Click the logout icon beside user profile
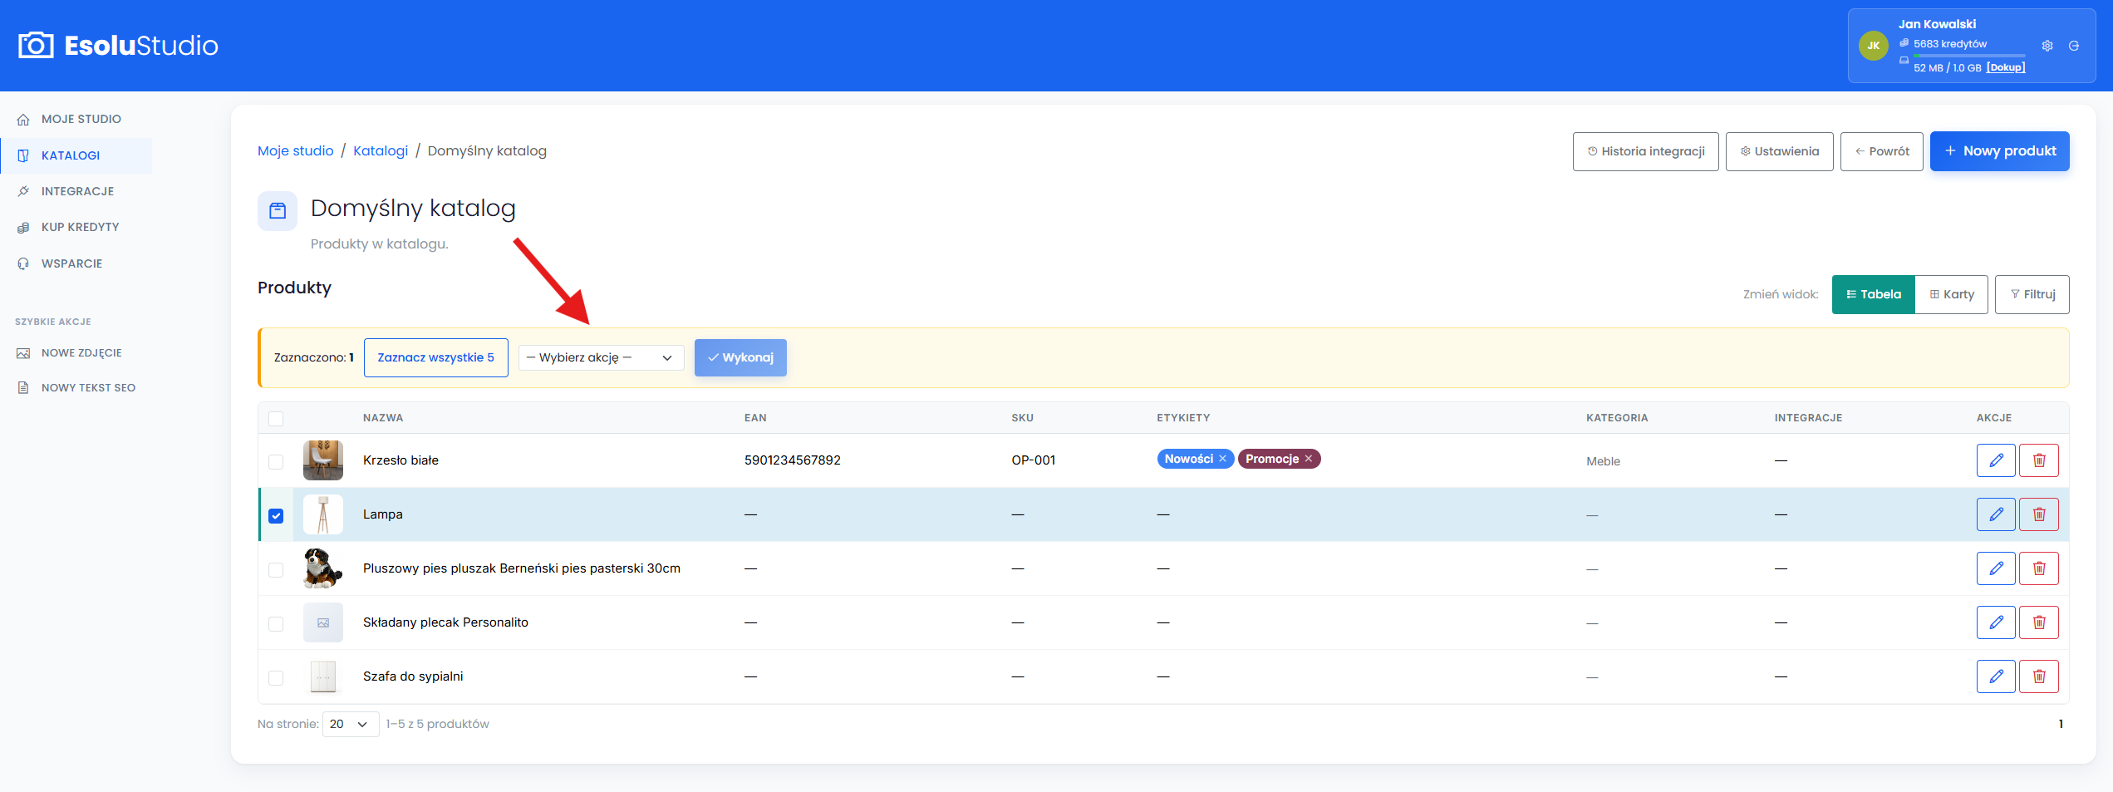Viewport: 2113px width, 792px height. [x=2074, y=46]
